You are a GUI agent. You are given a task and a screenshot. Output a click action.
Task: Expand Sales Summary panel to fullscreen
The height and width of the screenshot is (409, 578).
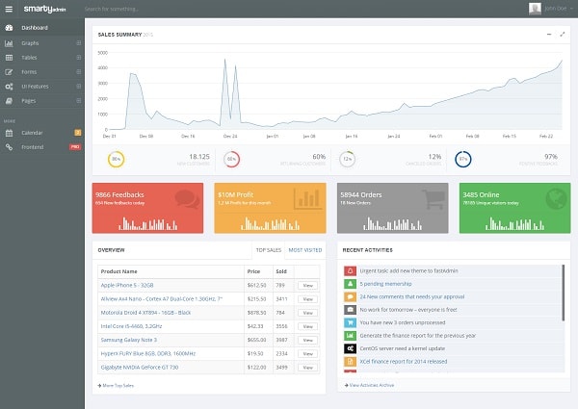(562, 34)
